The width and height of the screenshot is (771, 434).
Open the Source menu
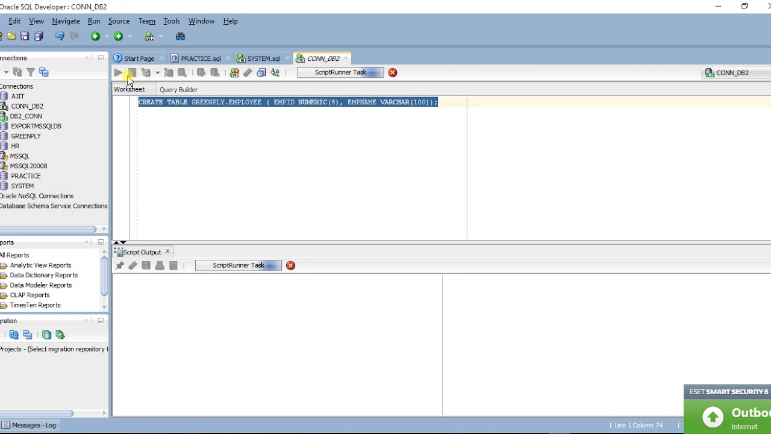(119, 21)
